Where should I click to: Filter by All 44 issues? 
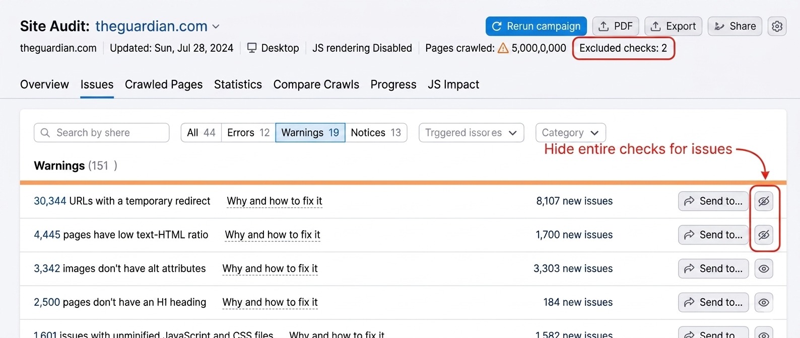pos(201,133)
